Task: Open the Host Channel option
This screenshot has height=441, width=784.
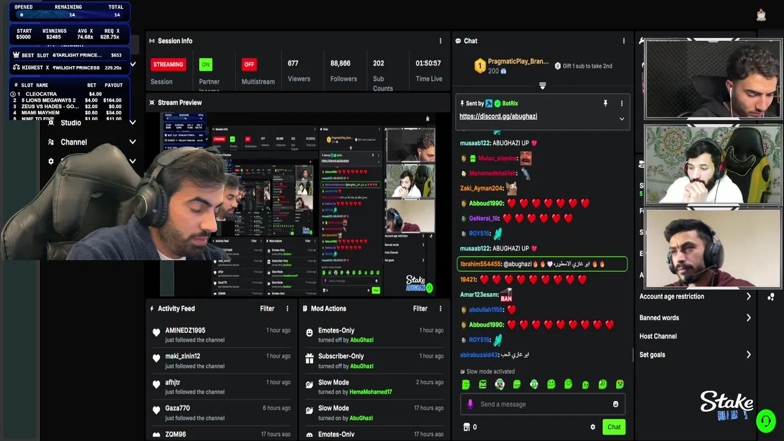Action: pos(658,336)
